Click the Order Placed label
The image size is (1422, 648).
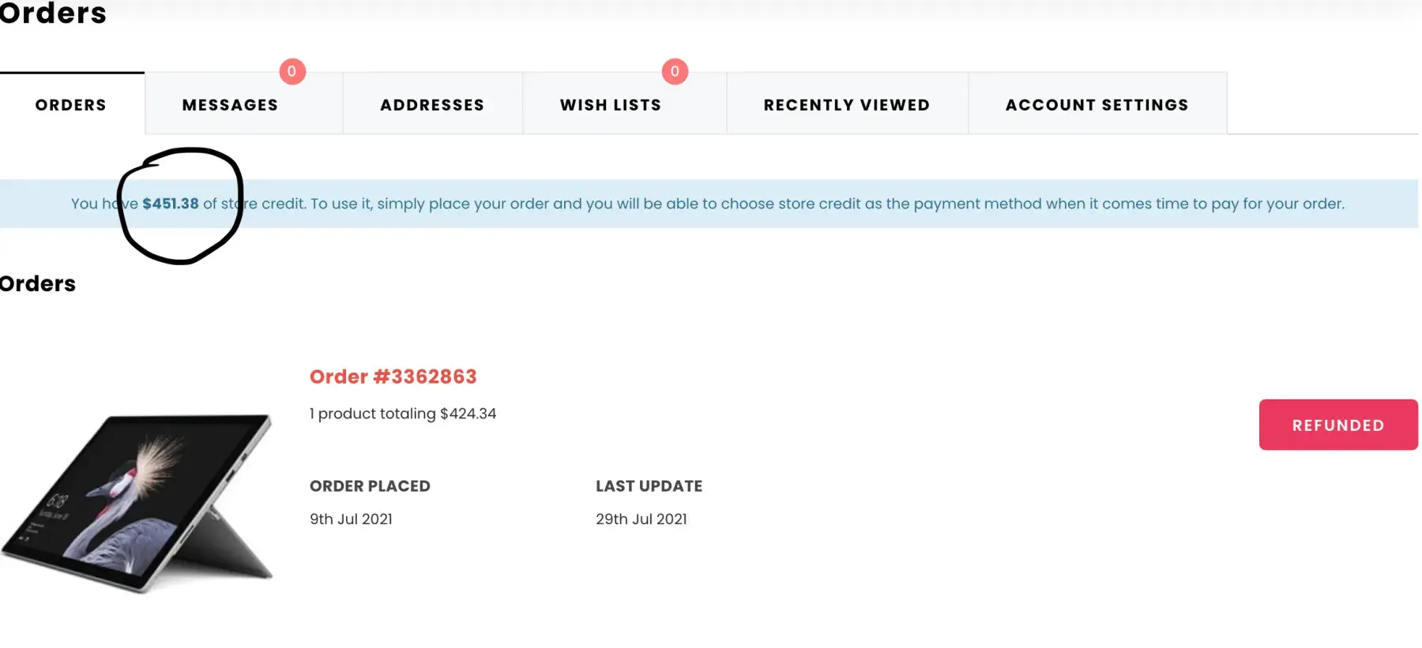(370, 486)
